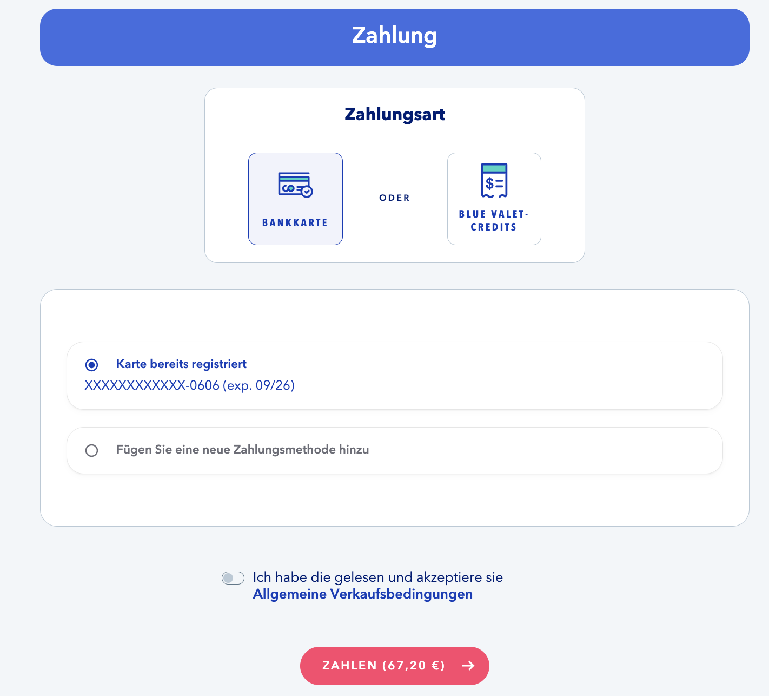
Task: Click the Zahlen (67,20 €) button
Action: click(395, 666)
